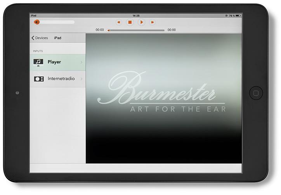Select the Internetradio input
This screenshot has width=281, height=195.
pyautogui.click(x=58, y=79)
